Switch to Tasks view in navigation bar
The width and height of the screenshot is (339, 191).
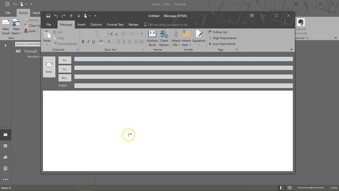pos(5,168)
